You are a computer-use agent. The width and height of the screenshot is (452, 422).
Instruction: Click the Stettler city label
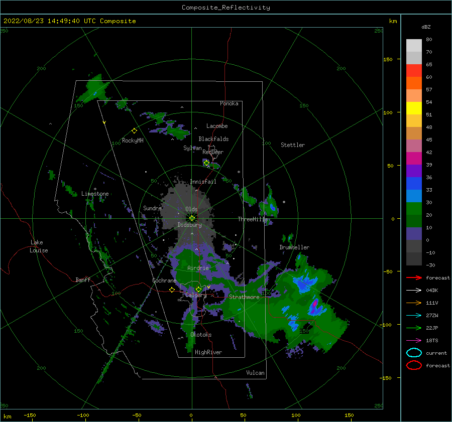pos(293,145)
